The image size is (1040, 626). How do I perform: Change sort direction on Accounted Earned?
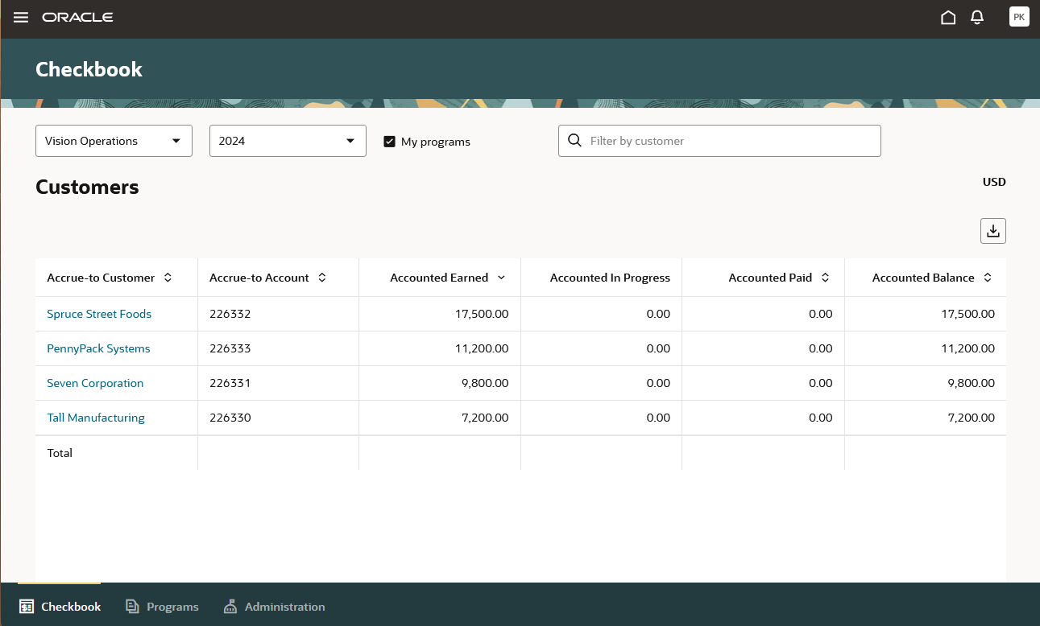[502, 277]
